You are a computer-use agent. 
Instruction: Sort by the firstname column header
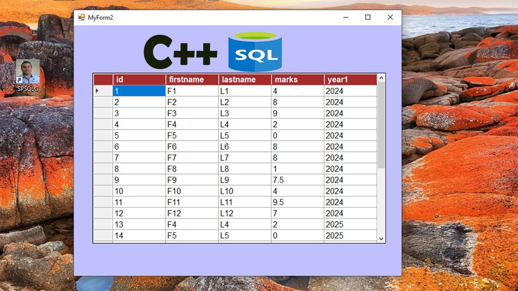click(192, 80)
